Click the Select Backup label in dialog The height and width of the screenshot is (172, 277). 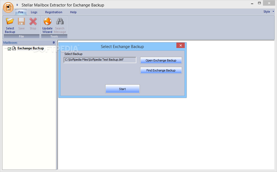[73, 54]
